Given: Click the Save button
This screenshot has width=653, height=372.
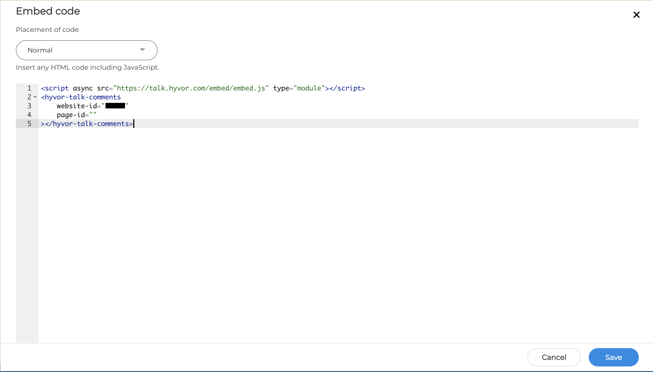Looking at the screenshot, I should pos(614,357).
